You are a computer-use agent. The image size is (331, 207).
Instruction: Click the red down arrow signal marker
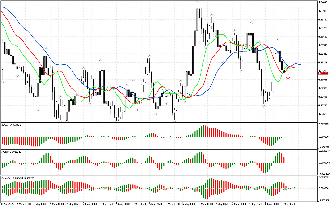click(288, 76)
